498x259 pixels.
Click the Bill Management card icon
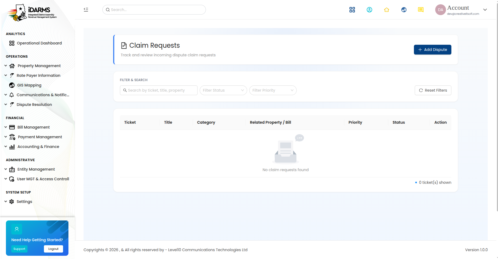click(x=12, y=127)
